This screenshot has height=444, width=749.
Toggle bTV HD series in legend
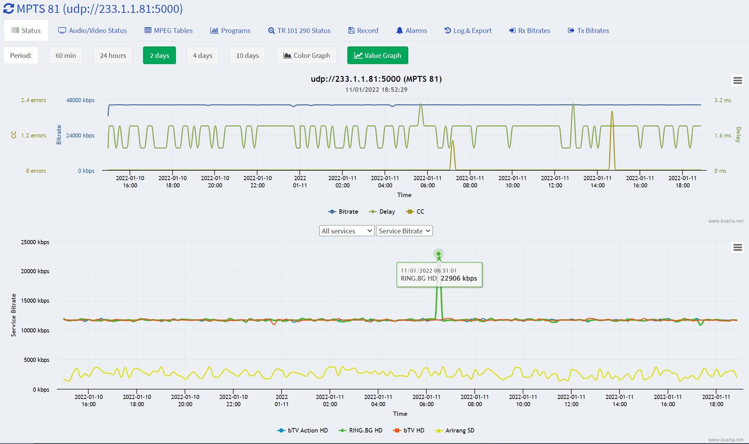point(410,430)
